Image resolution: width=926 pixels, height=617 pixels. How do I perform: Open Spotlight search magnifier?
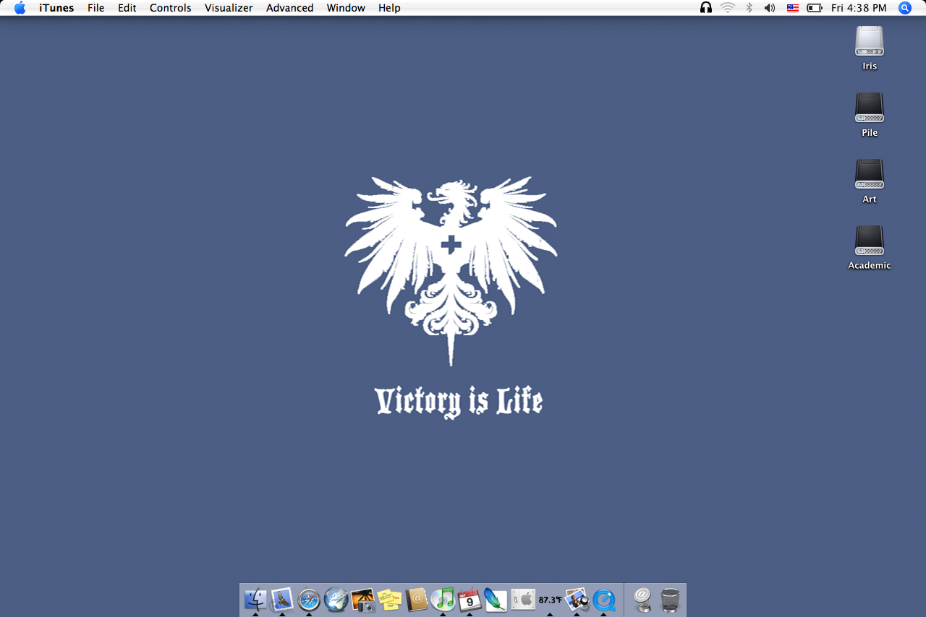[x=905, y=8]
